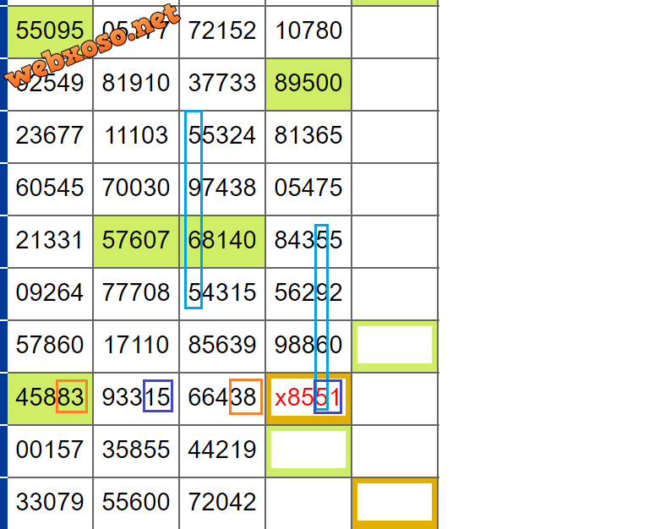
Task: Select cell 81365
Action: tap(308, 137)
